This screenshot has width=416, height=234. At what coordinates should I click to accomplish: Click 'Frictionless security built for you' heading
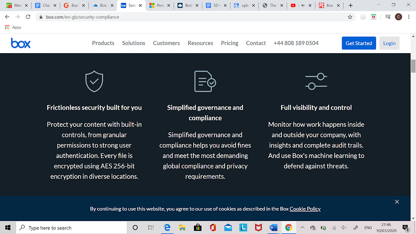point(94,107)
